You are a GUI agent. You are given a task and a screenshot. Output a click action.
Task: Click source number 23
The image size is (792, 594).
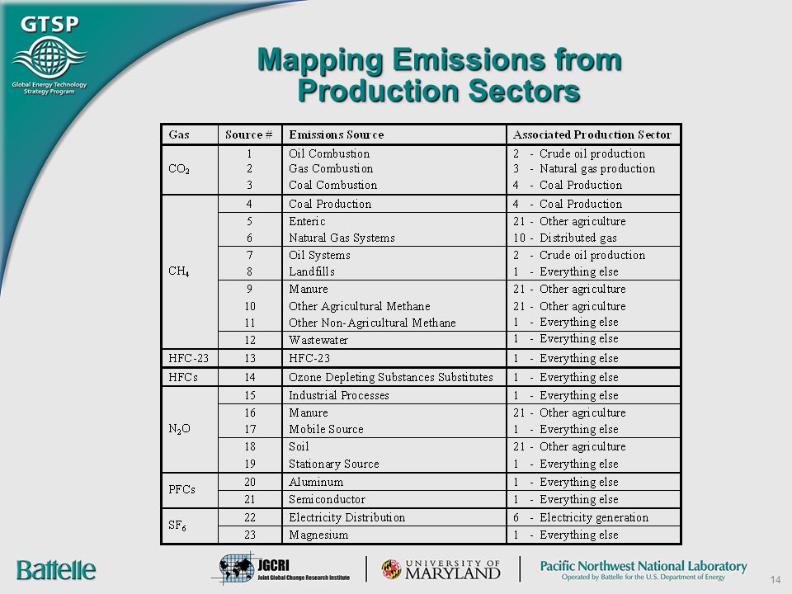[250, 535]
